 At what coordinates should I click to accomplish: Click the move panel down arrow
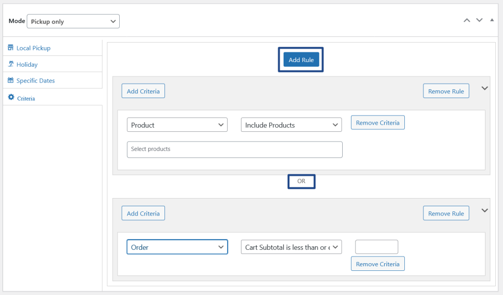(x=479, y=21)
